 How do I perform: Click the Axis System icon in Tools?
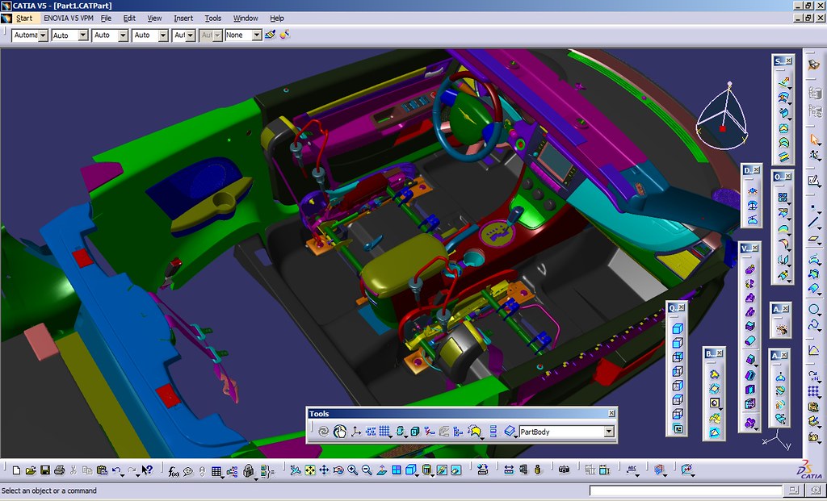(356, 432)
